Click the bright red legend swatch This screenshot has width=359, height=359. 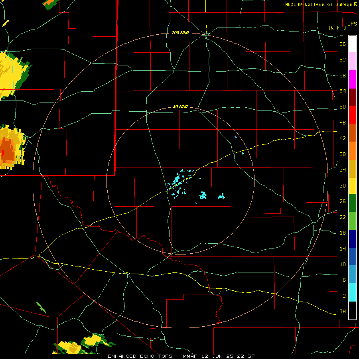352,115
